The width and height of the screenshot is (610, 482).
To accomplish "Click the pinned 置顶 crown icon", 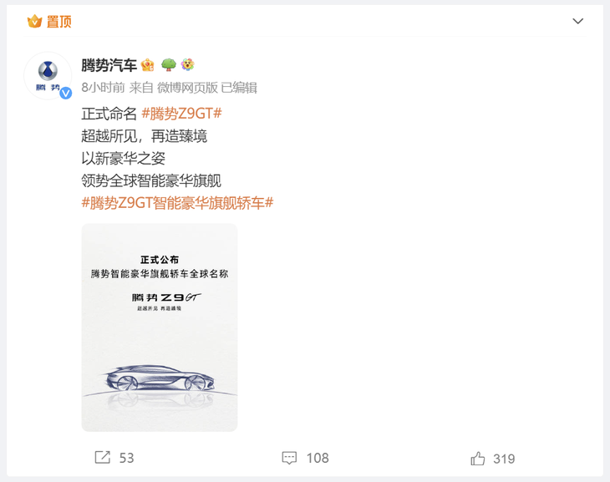I will coord(34,21).
